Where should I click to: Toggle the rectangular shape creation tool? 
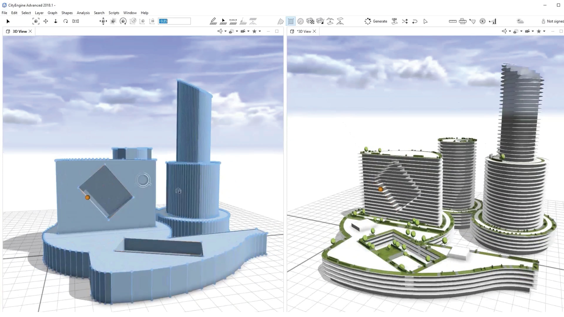coord(291,21)
